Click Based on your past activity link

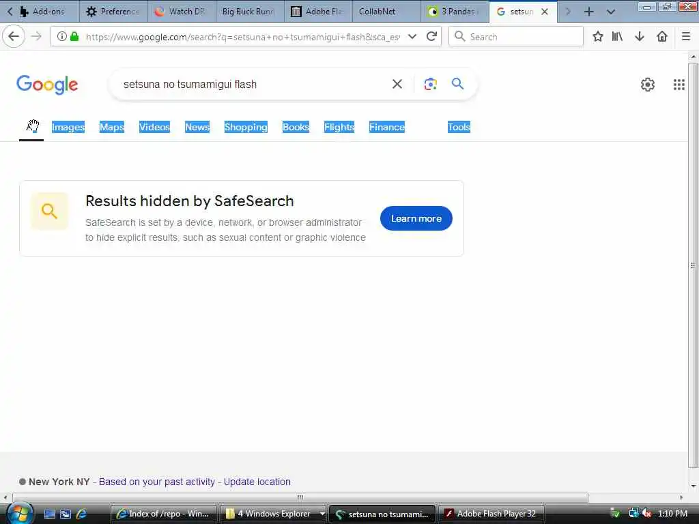click(157, 482)
